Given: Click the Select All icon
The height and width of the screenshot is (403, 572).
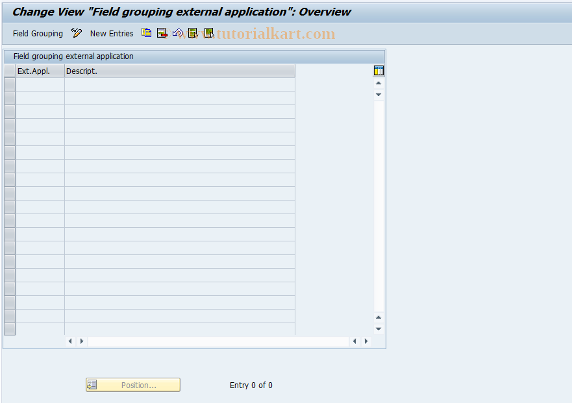Looking at the screenshot, I should [x=193, y=33].
